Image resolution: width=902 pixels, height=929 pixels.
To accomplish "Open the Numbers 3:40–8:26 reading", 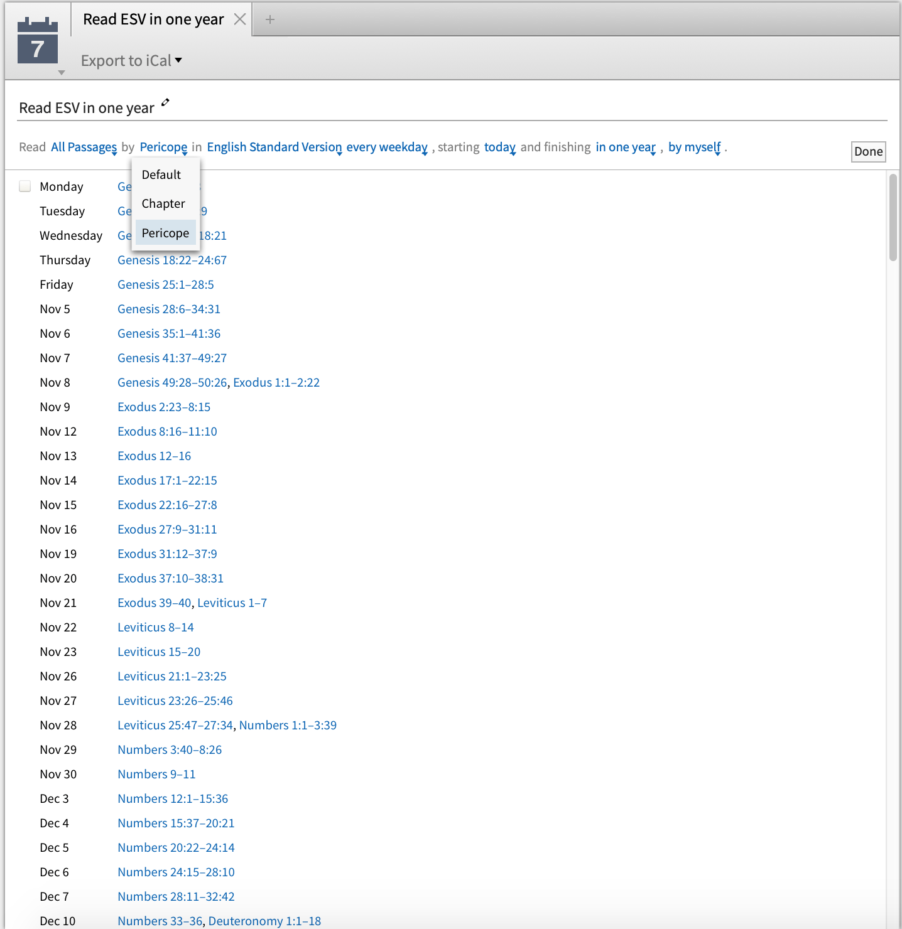I will 170,749.
